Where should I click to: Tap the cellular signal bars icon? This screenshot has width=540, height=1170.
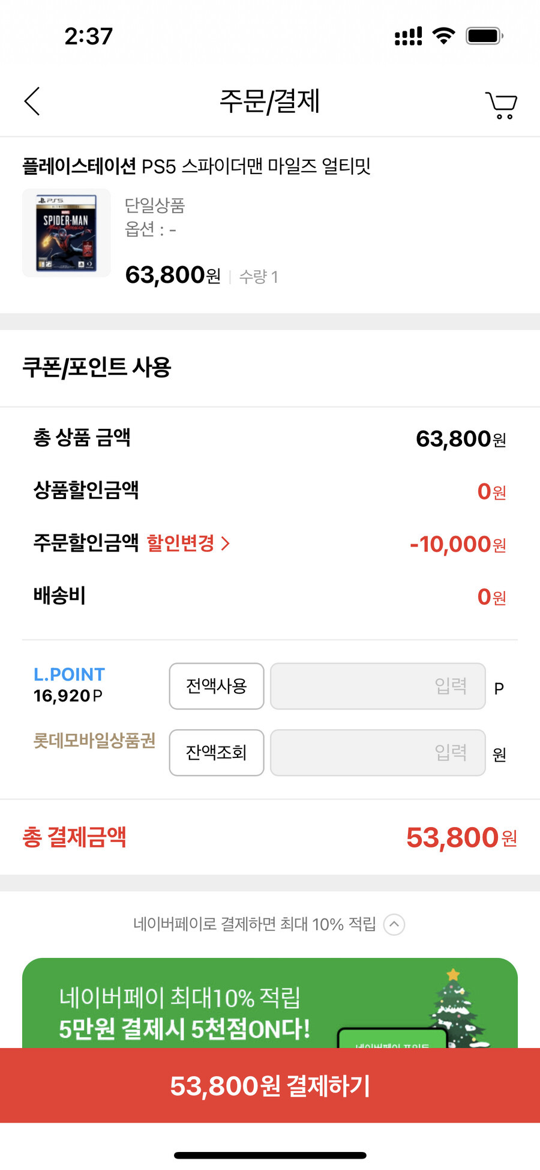[x=409, y=36]
